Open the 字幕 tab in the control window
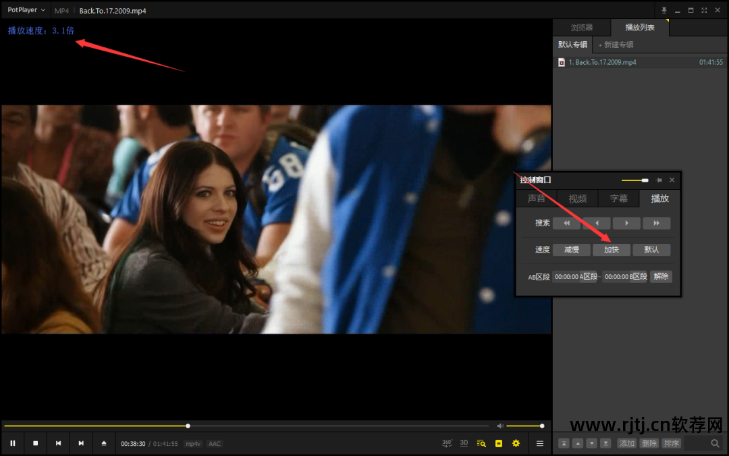 point(619,199)
